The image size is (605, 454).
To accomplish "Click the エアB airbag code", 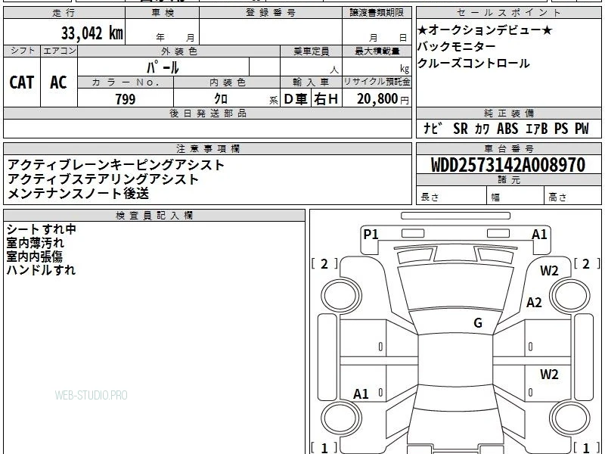I will click(x=536, y=129).
